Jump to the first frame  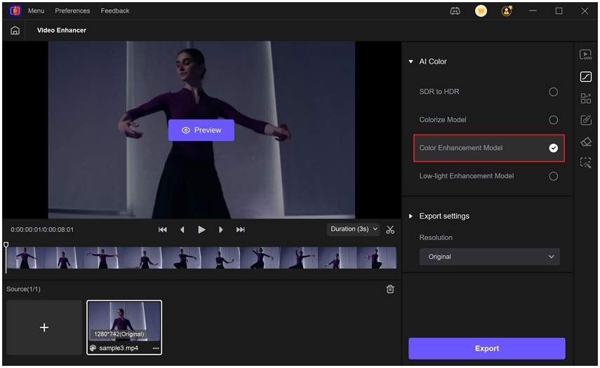(163, 230)
